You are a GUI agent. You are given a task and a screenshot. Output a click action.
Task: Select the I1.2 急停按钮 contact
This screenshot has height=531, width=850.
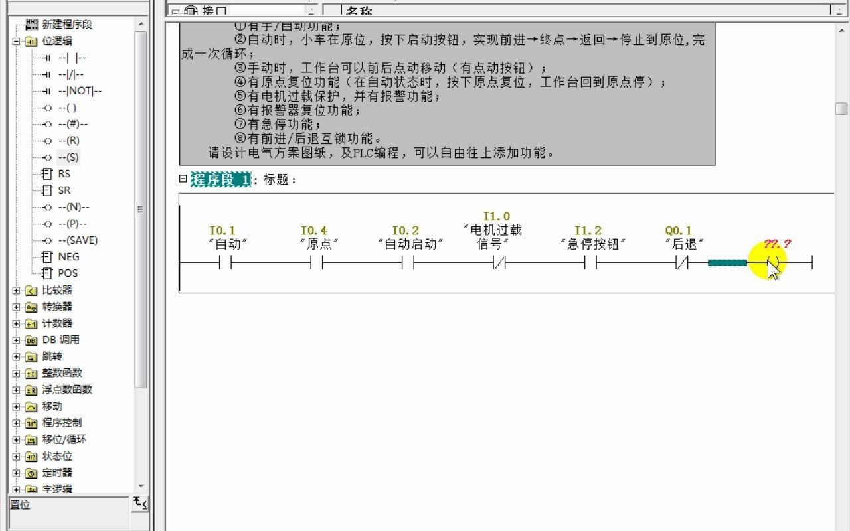click(590, 264)
